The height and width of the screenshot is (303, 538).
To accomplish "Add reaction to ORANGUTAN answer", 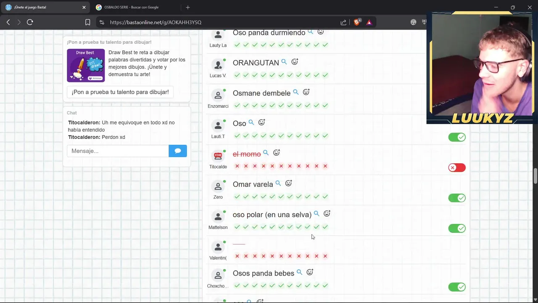I will click(x=295, y=62).
